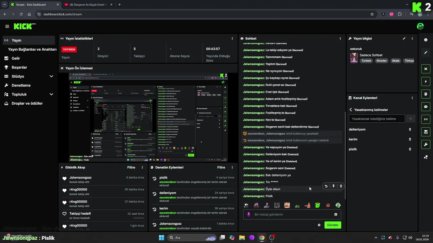Open the green profile avatar menu
The height and width of the screenshot is (243, 433).
click(420, 26)
